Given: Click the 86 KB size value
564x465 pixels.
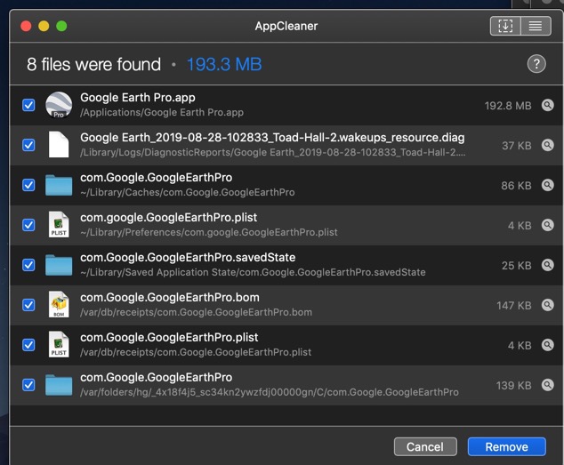Looking at the screenshot, I should (516, 186).
